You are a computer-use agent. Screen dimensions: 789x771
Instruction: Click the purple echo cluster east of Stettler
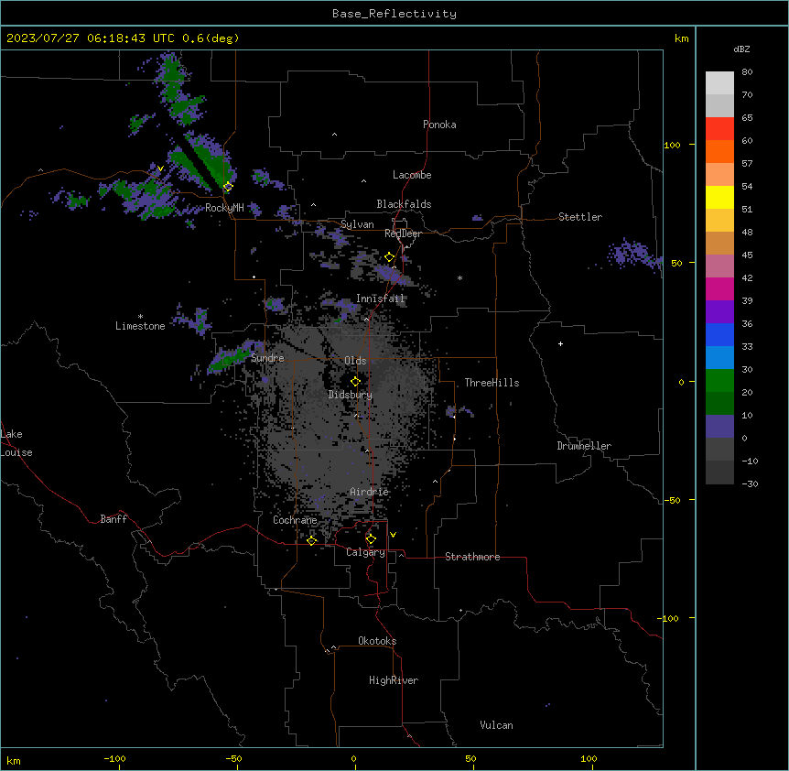(634, 253)
